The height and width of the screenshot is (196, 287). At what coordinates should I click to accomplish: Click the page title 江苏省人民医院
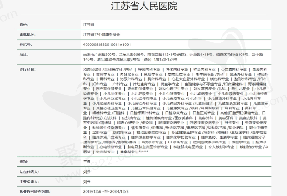tap(144, 6)
